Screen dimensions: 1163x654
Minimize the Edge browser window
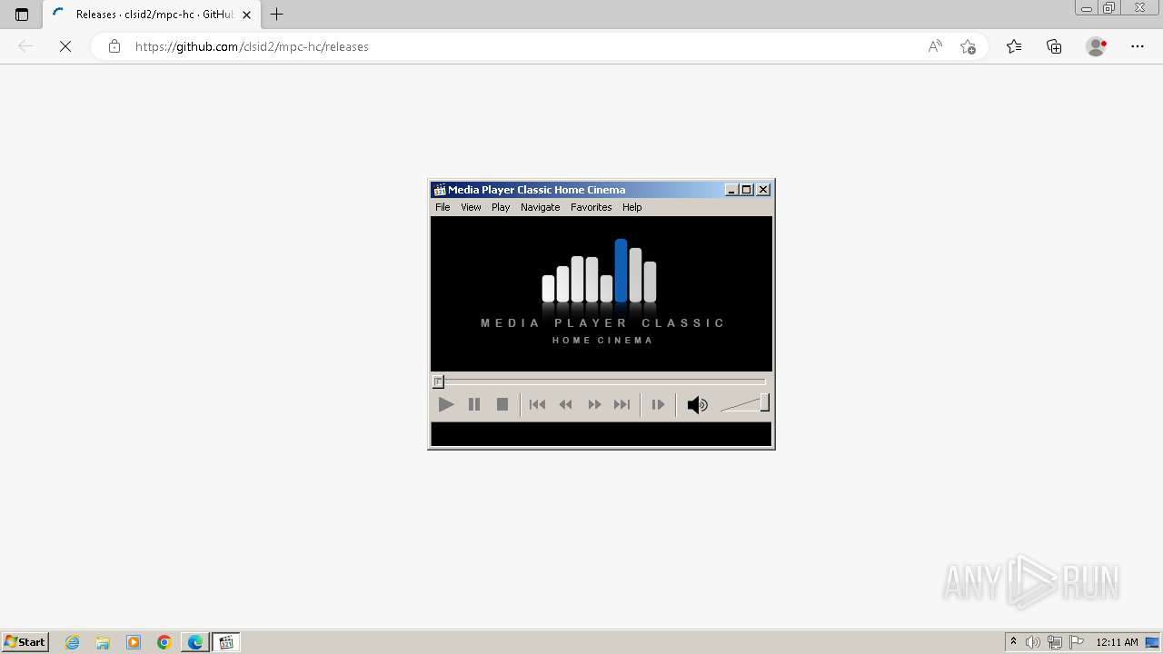click(x=1087, y=8)
